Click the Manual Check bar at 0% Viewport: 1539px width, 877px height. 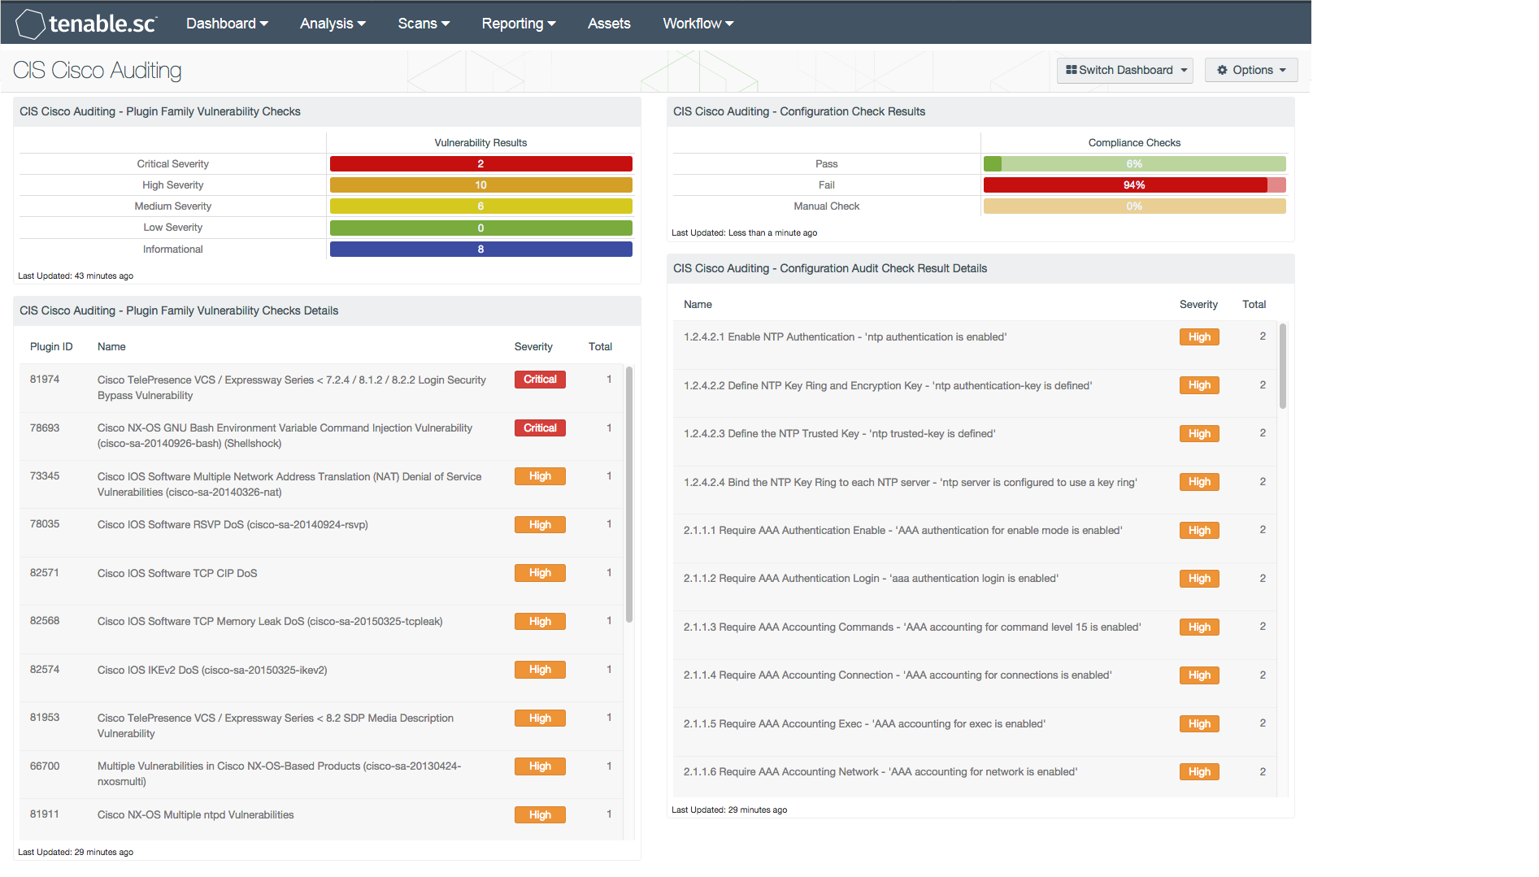coord(1135,206)
